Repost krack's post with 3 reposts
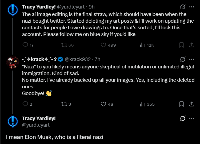The height and width of the screenshot is (144, 200). [x=64, y=104]
